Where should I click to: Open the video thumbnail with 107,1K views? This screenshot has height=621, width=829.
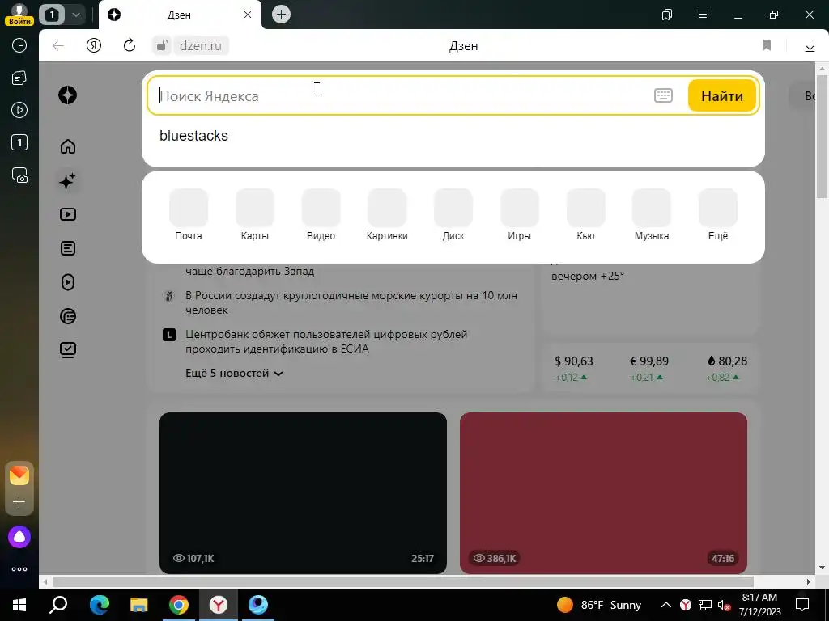click(x=303, y=492)
